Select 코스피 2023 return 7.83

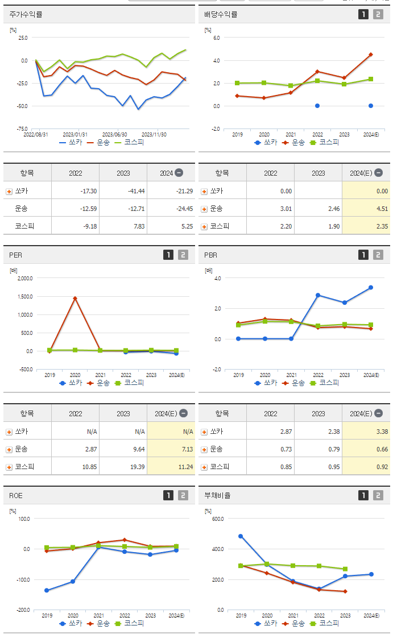[139, 227]
